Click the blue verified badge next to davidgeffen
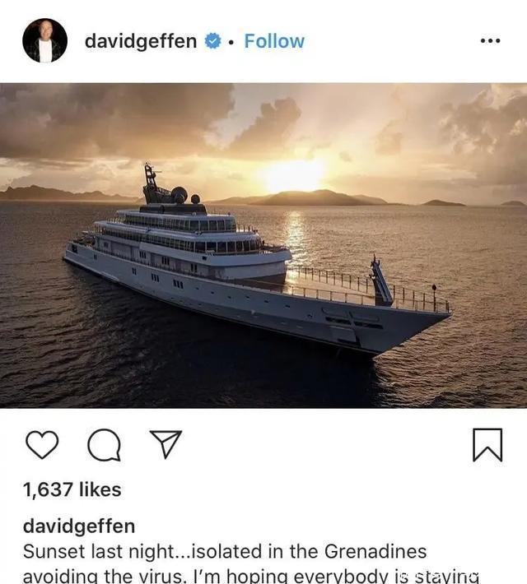527x584 pixels. 213,40
